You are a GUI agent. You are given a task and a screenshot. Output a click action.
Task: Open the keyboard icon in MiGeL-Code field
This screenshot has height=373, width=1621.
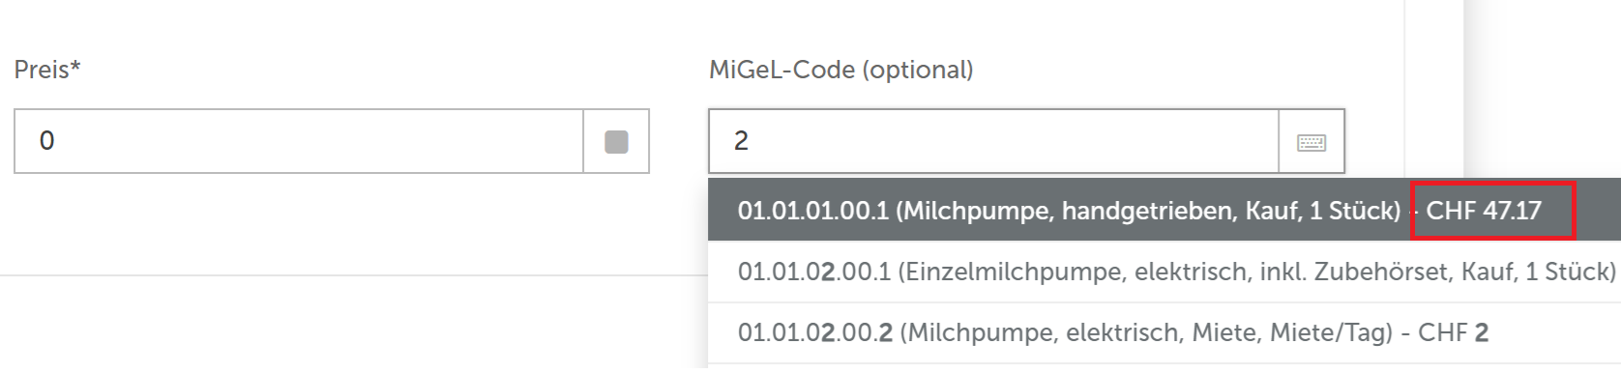point(1312,142)
